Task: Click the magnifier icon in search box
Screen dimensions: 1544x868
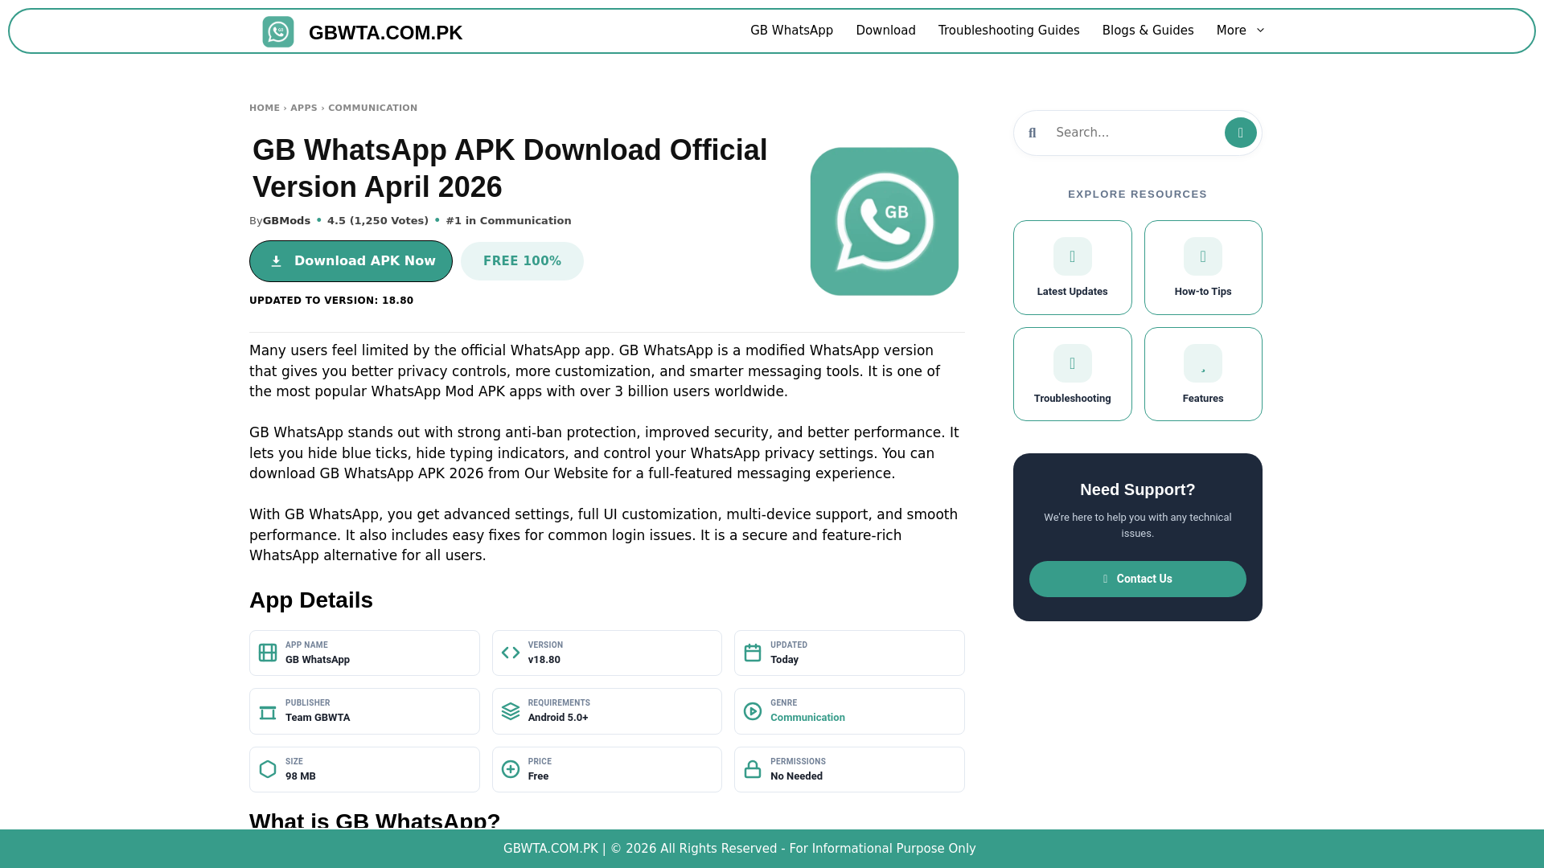Action: pyautogui.click(x=1033, y=133)
